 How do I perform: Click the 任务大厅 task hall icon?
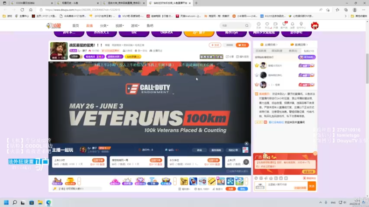click(x=57, y=181)
